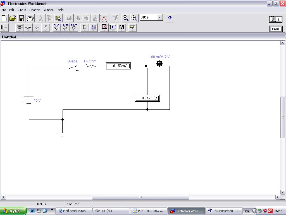
Task: Open the Transistors parts bin
Action: point(46,27)
